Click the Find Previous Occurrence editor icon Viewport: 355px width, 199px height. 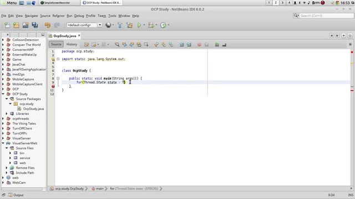pyautogui.click(x=124, y=44)
